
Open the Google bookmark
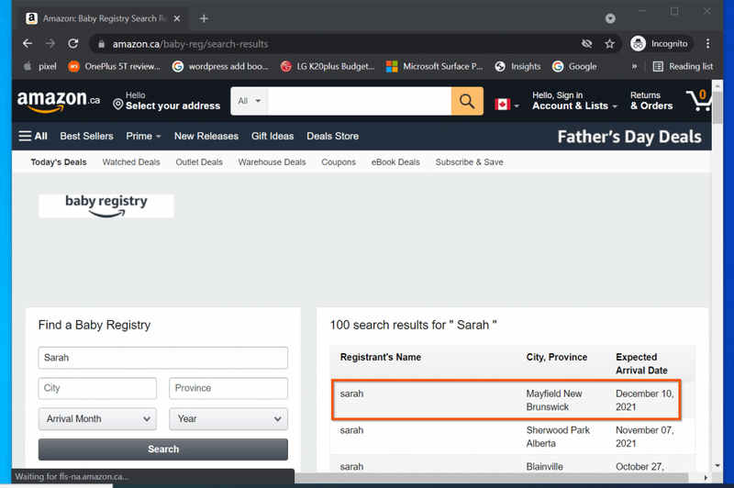pos(574,66)
